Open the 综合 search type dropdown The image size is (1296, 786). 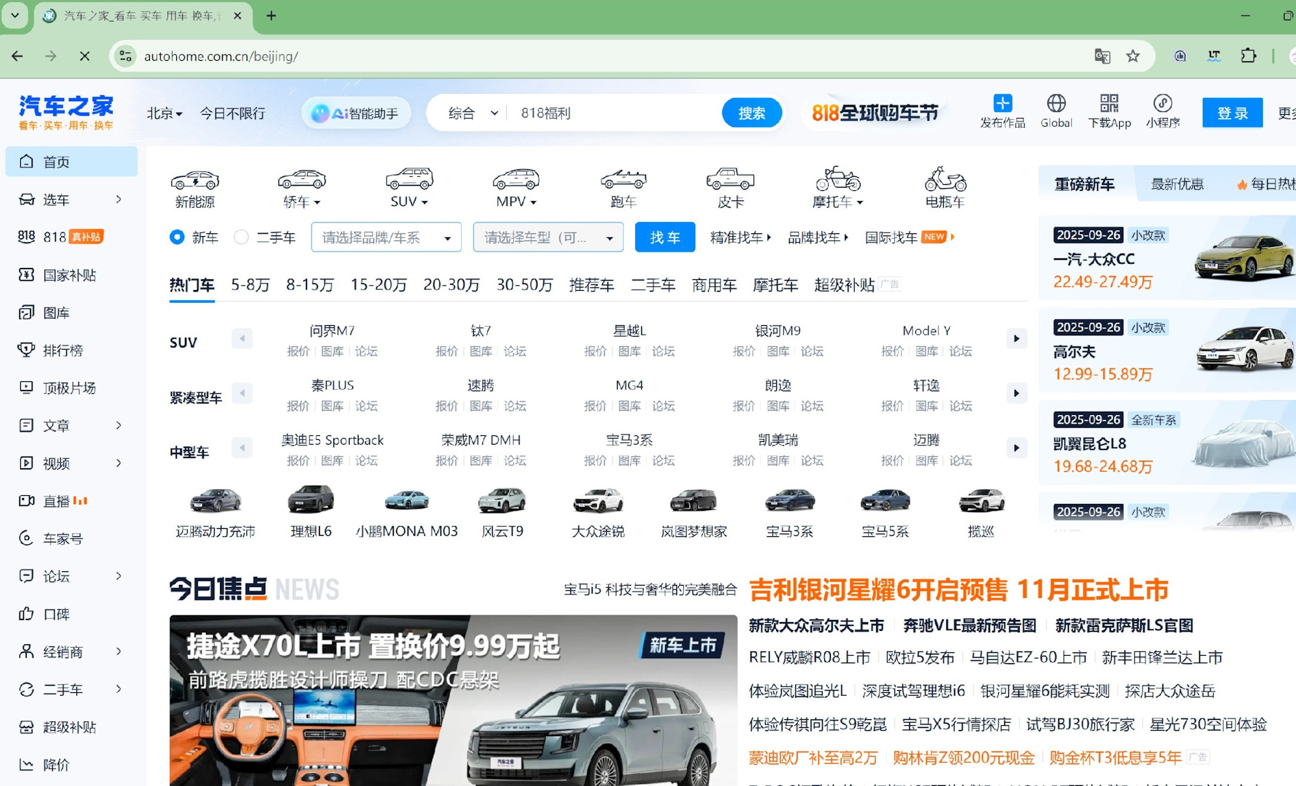point(473,113)
